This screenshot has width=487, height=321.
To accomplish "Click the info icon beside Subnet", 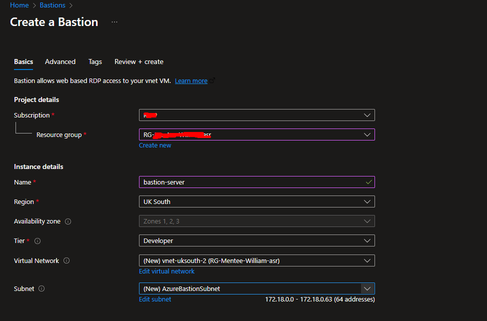I will point(41,288).
